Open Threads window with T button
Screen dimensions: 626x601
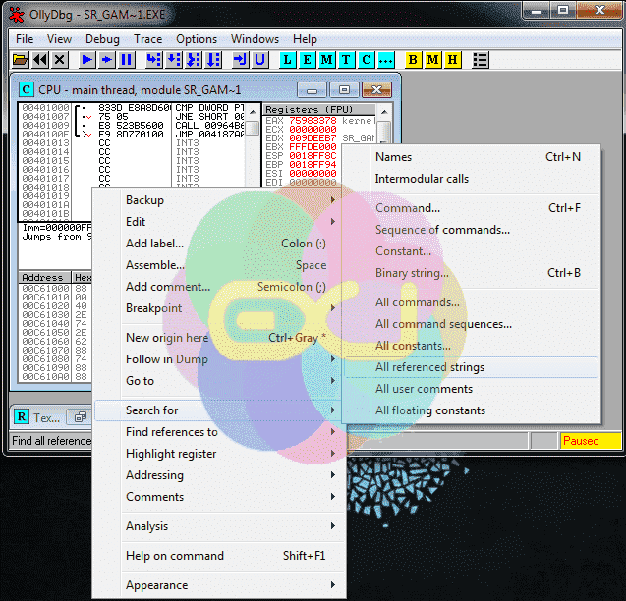pos(346,60)
